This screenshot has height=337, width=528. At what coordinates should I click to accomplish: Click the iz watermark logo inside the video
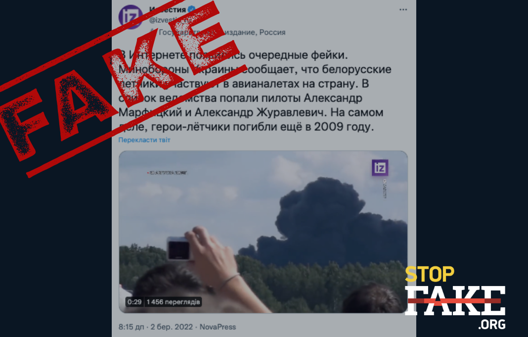pos(380,167)
